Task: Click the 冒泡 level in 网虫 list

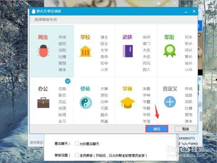Action: [x=62, y=63]
